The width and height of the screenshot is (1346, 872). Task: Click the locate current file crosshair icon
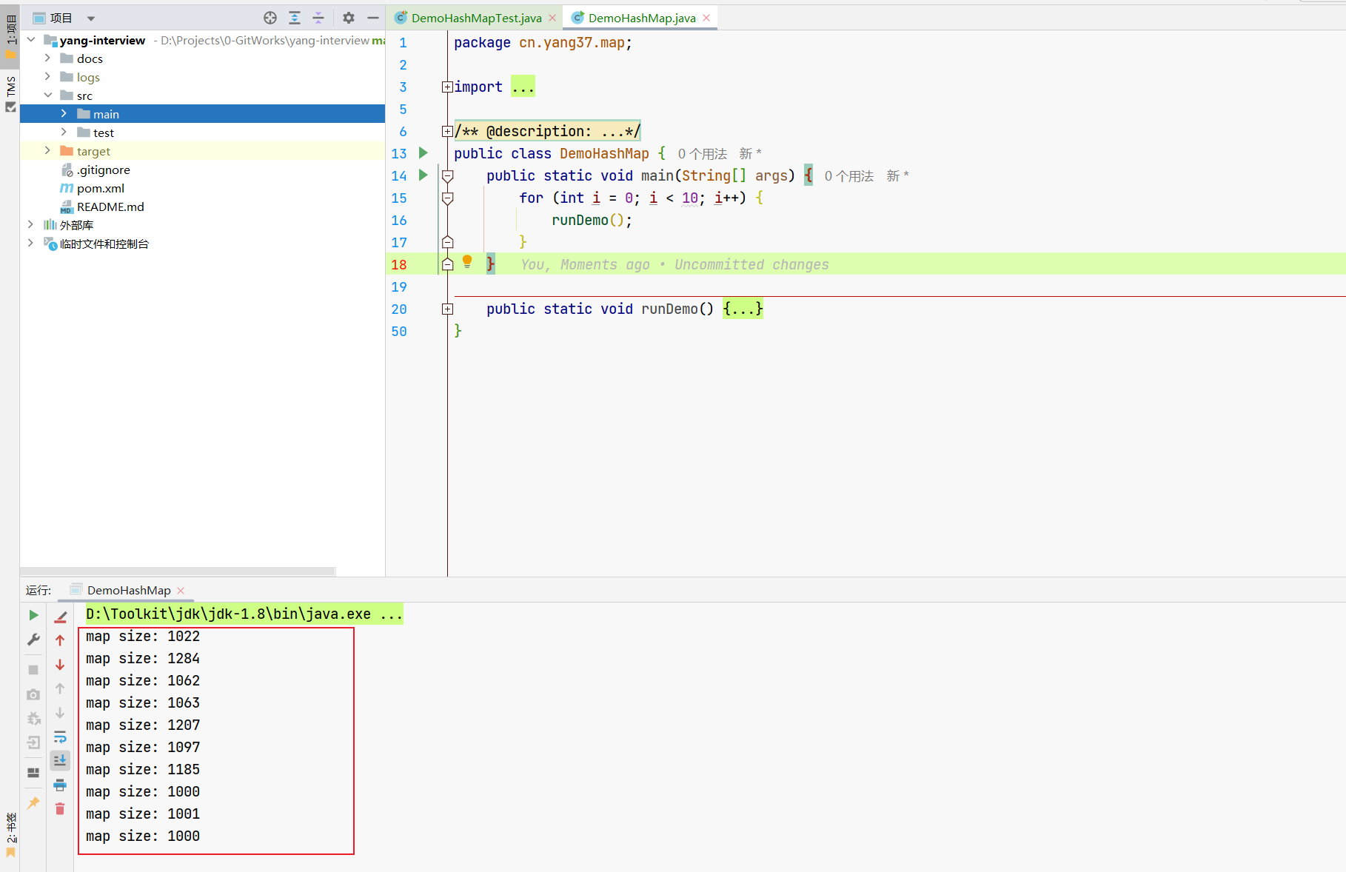tap(270, 18)
